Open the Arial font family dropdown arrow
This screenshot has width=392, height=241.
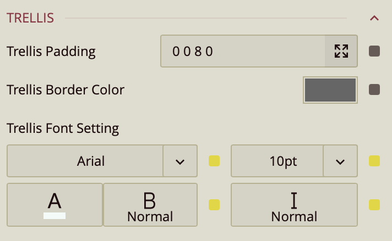click(x=180, y=161)
